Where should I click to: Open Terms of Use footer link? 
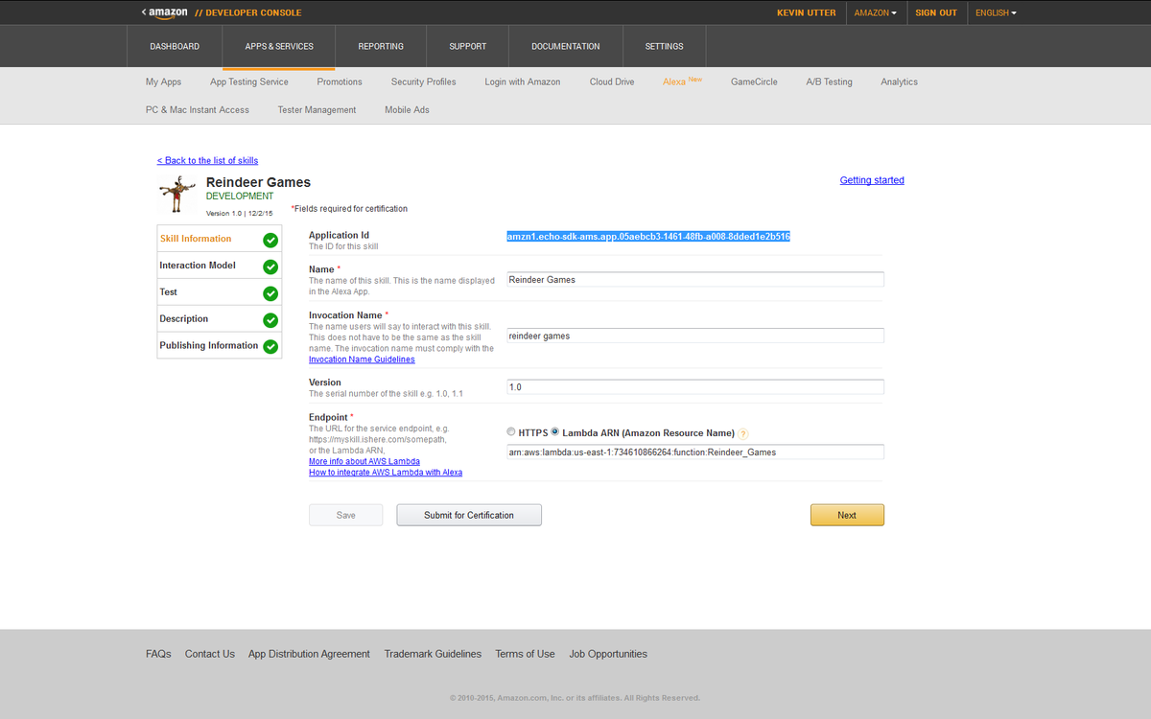click(x=525, y=654)
